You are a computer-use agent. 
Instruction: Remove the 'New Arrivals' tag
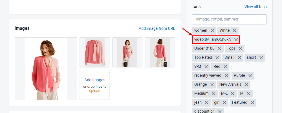[x=246, y=85]
